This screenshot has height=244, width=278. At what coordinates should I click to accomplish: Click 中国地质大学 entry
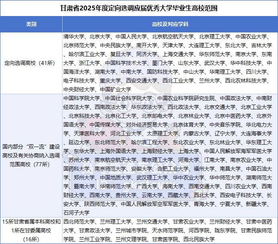(116, 177)
